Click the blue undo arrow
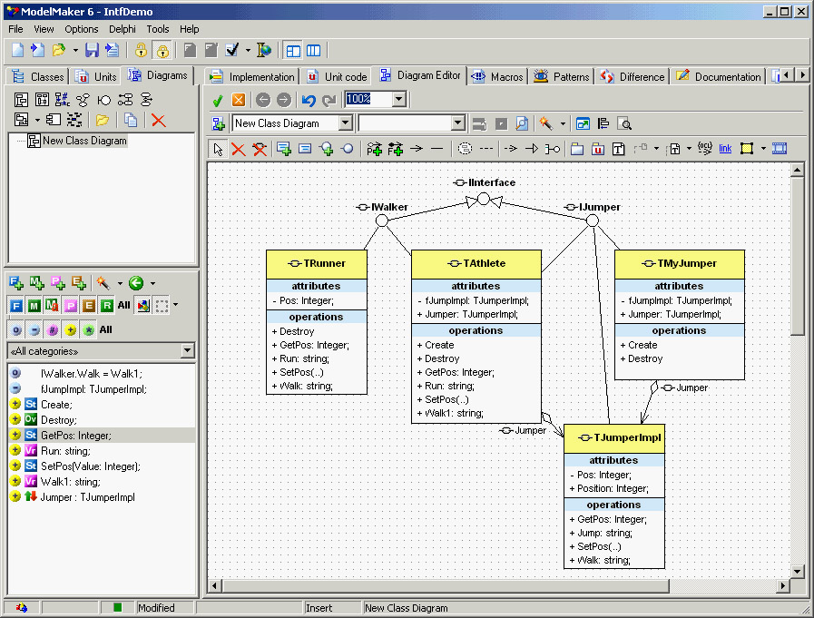Image resolution: width=814 pixels, height=618 pixels. click(x=309, y=100)
